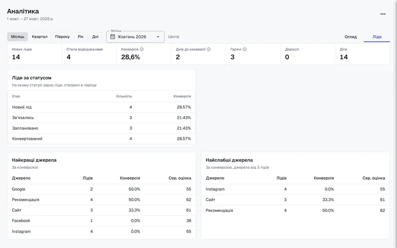Click the Дорослі card showing 0
The image size is (397, 248).
[x=308, y=54]
